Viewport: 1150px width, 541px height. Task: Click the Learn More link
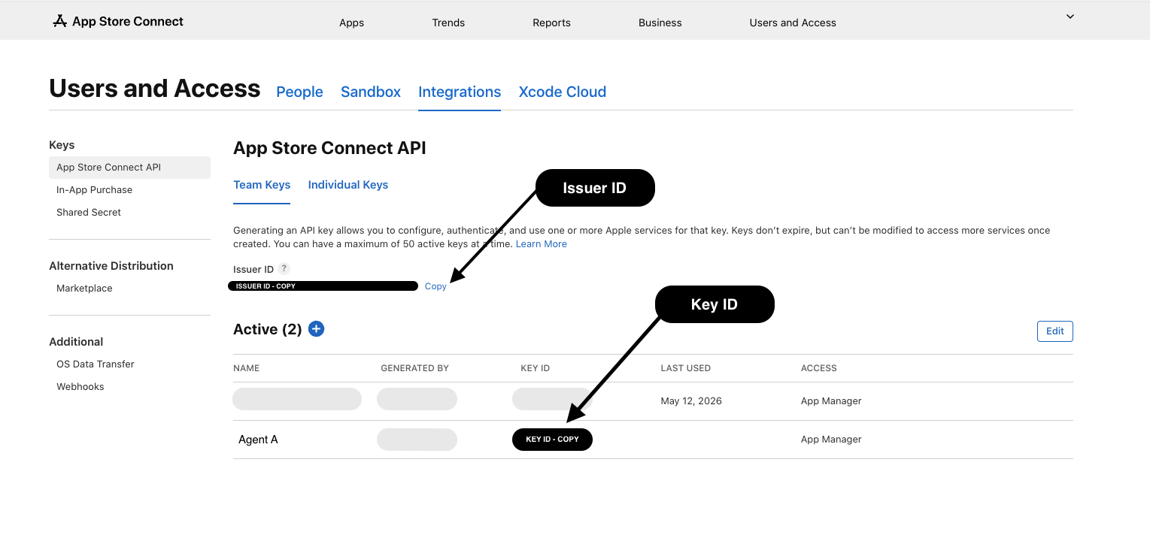[x=542, y=244]
